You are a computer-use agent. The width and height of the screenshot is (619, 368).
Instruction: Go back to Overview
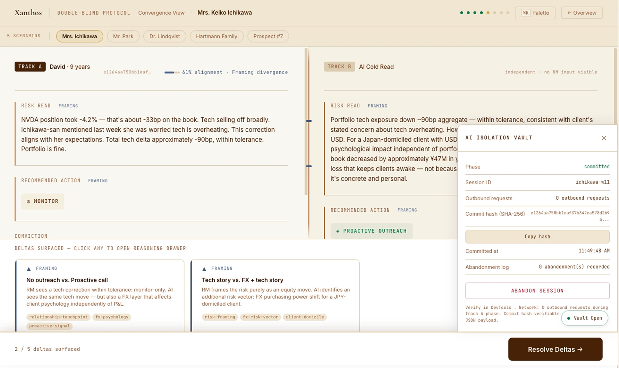[x=582, y=13]
